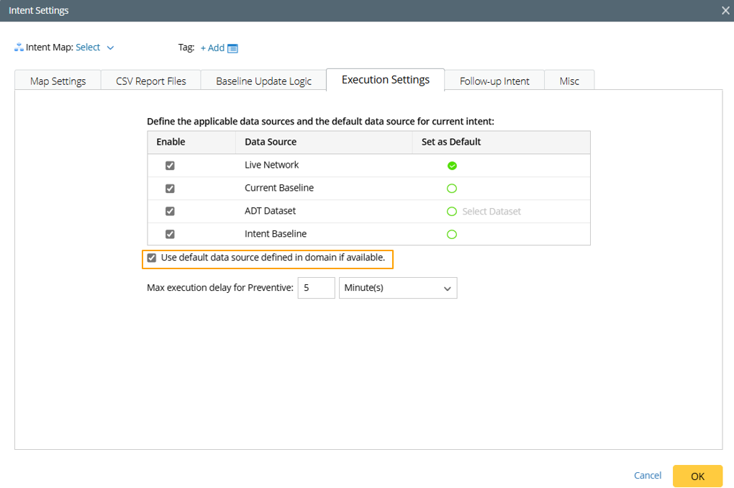The height and width of the screenshot is (488, 734).
Task: Disable the ADT Dataset data source checkbox
Action: [170, 212]
